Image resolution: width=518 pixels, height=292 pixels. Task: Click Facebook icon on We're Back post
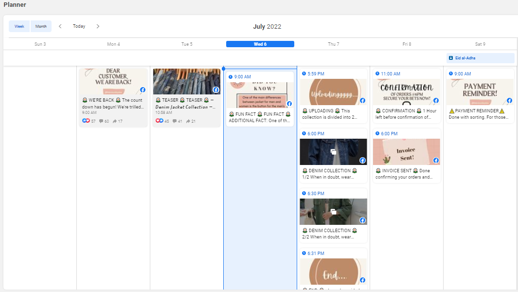143,90
